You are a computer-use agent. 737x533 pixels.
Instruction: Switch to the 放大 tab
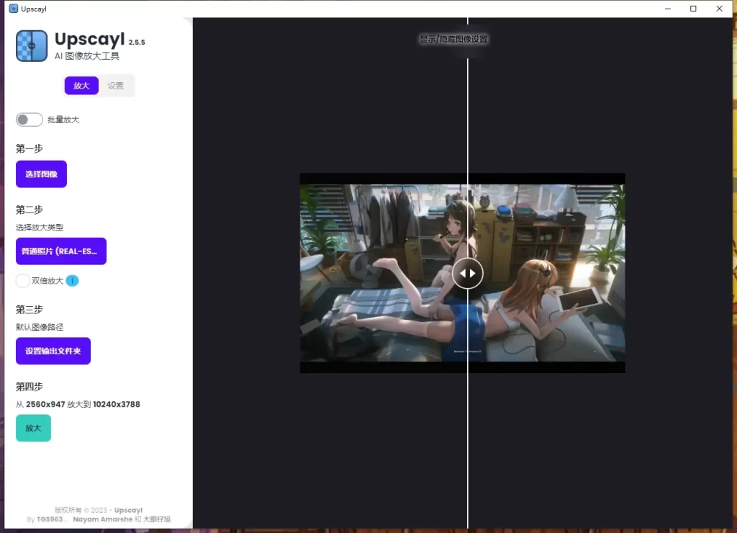coord(81,86)
